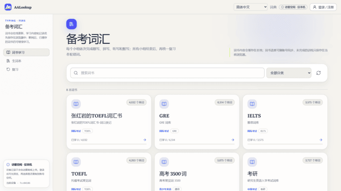Click the arrow on 张红岩的TOEFL词汇书 card
This screenshot has height=191, width=341.
click(x=145, y=140)
